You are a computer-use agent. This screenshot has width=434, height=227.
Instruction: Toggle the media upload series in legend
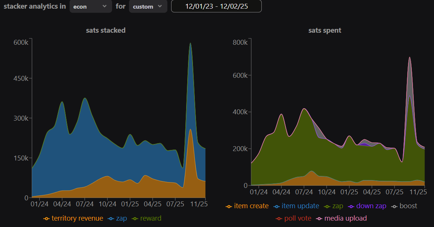click(345, 218)
